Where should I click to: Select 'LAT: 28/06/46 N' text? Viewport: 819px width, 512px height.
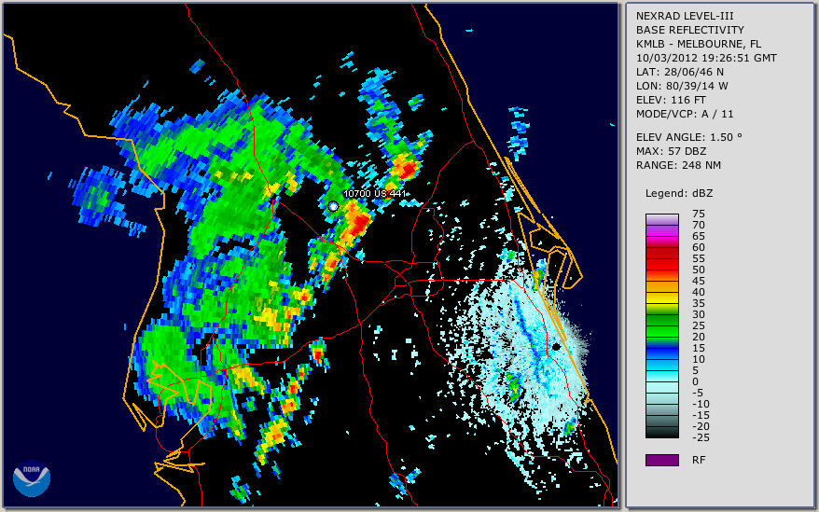679,72
